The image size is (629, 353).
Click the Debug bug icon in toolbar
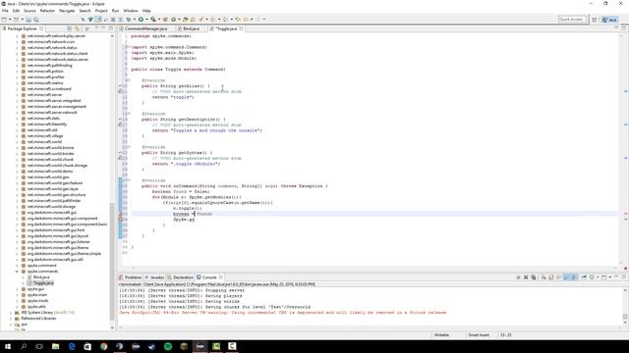[x=129, y=20]
